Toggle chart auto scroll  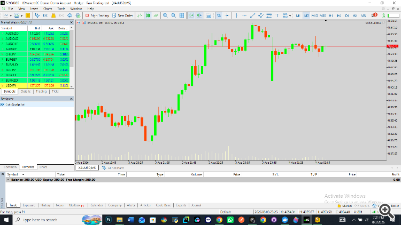[191, 15]
